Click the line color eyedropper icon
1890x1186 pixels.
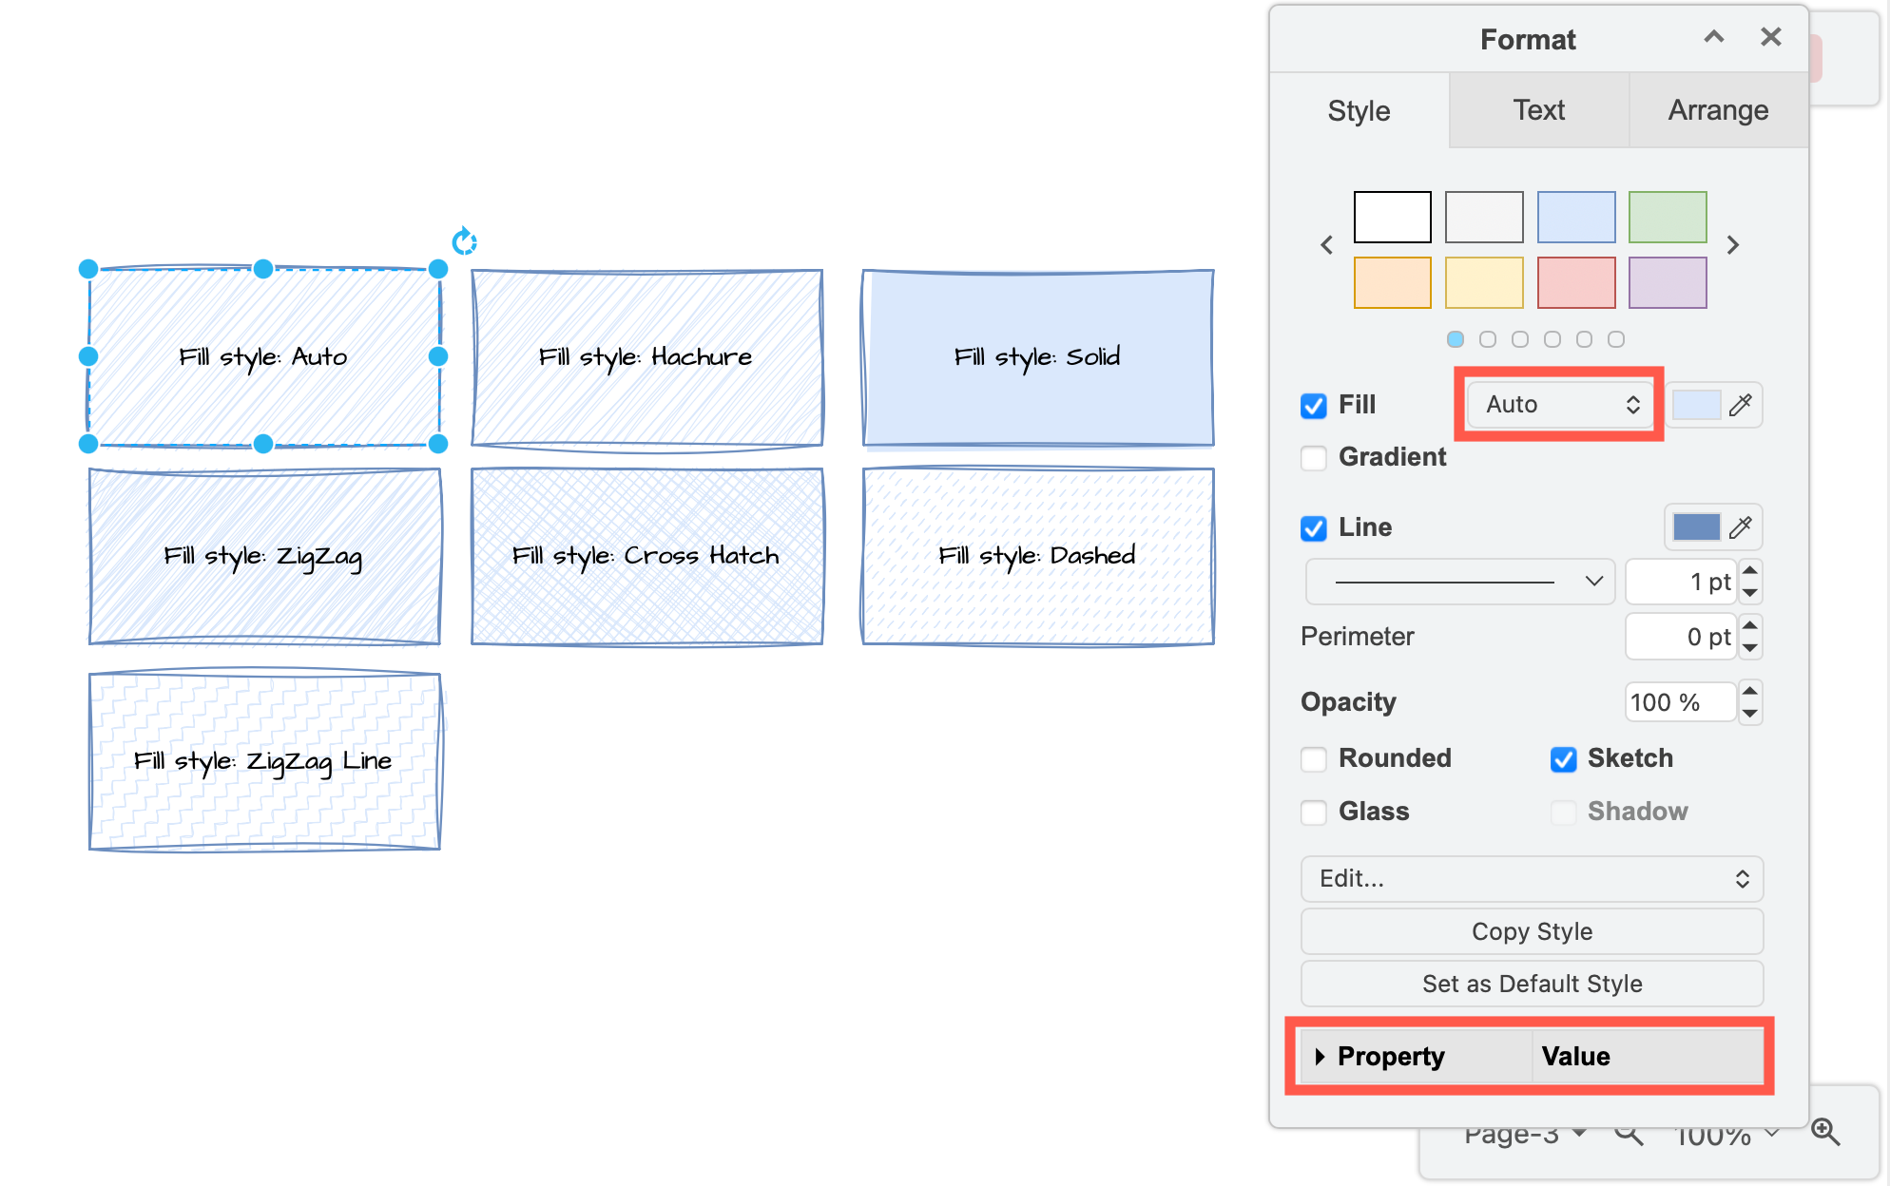click(x=1743, y=526)
